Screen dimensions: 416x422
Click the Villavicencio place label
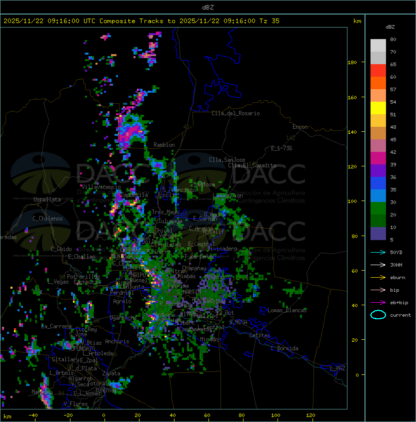click(x=101, y=187)
